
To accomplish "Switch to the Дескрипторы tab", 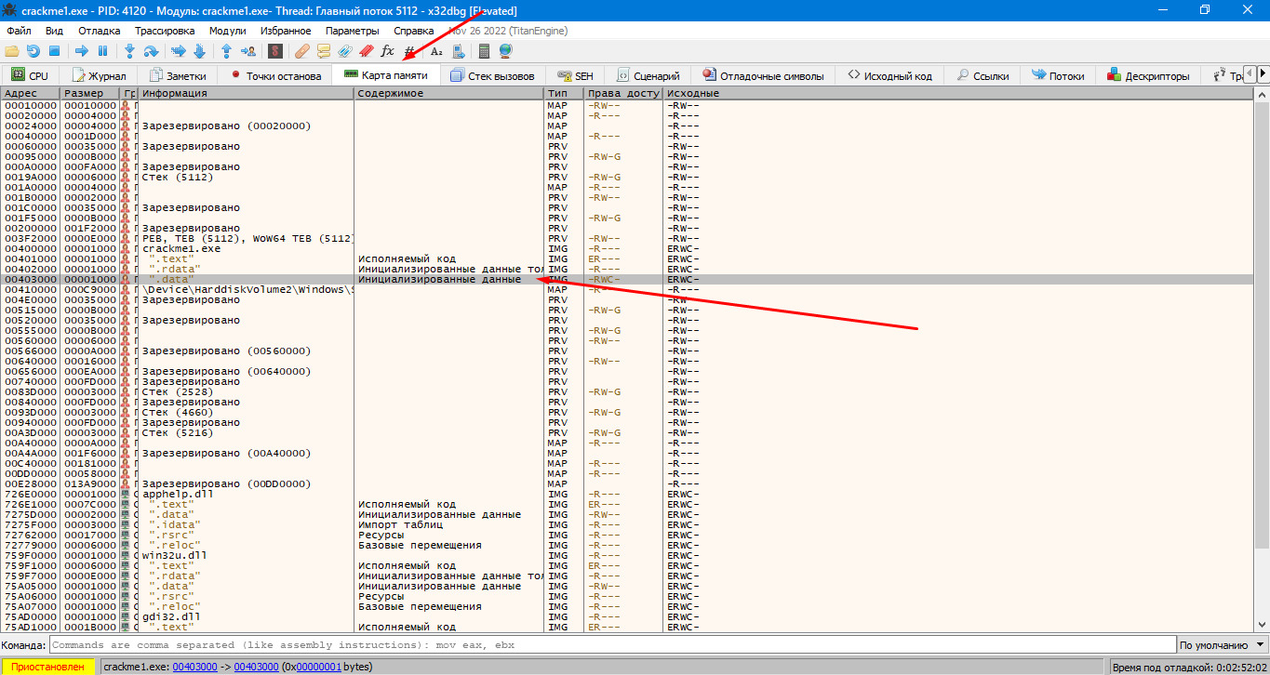I will [1147, 76].
